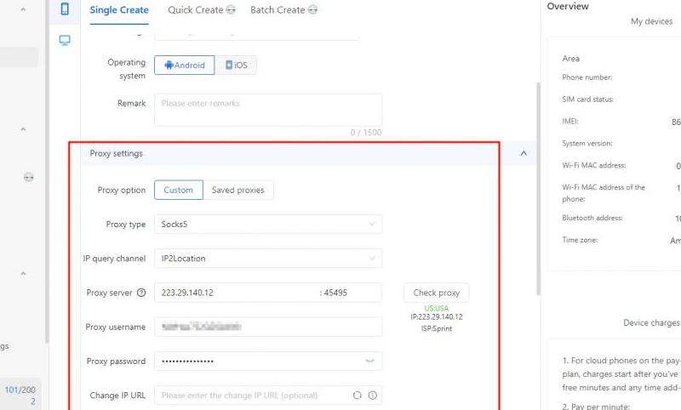The height and width of the screenshot is (410, 681).
Task: Click the refresh icon in Change IP URL
Action: [x=358, y=396]
